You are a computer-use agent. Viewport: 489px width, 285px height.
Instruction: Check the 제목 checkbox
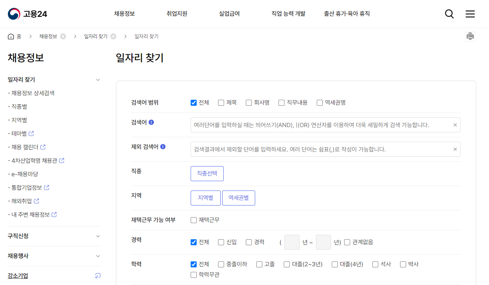tap(221, 103)
